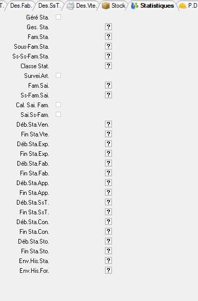Screen dimensions: 198x301
Task: Open lookup icon beside Fin Sta.SsT.
Action: pos(108,212)
